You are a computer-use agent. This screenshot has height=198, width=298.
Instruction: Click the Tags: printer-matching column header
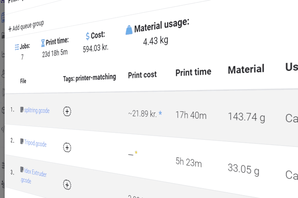(x=89, y=78)
